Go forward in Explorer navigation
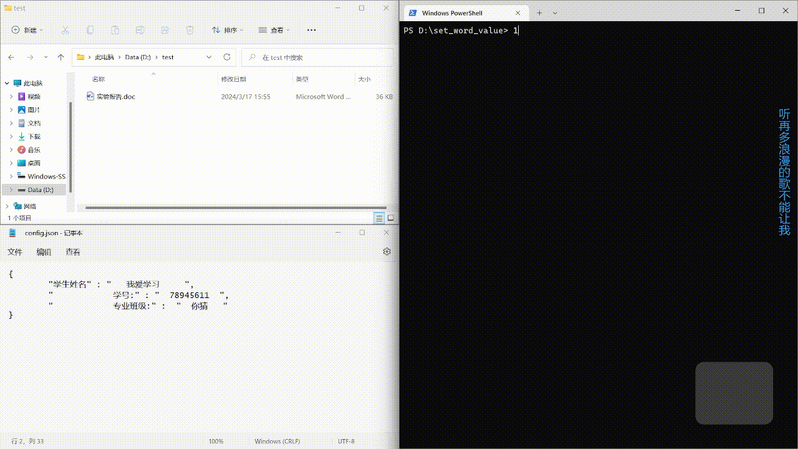Image resolution: width=798 pixels, height=449 pixels. [x=30, y=57]
